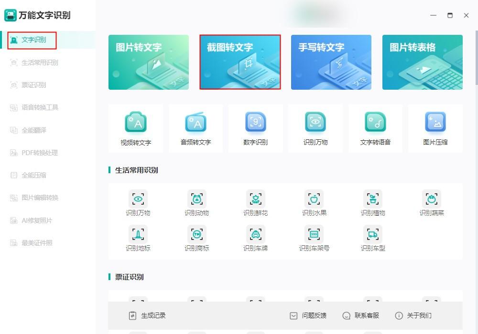
Task: Switch to 文字识别 sidebar tab
Action: (x=48, y=40)
